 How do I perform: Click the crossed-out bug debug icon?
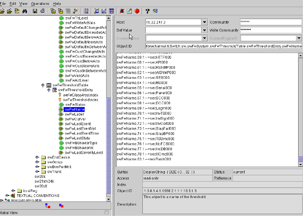122,11
